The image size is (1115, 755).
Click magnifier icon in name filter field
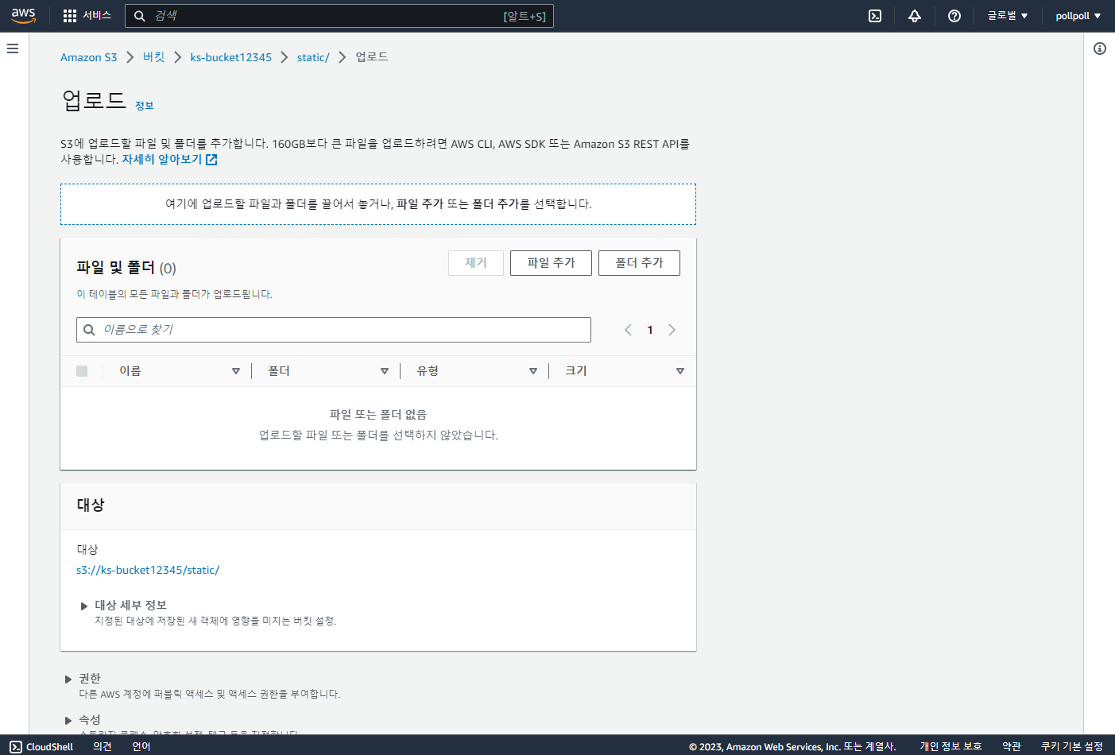pyautogui.click(x=90, y=330)
